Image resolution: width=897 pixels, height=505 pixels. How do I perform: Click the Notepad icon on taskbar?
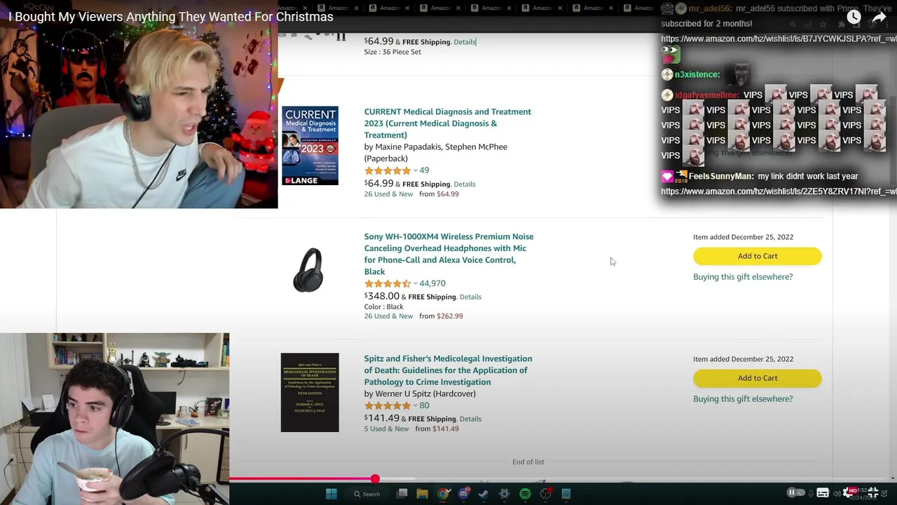(x=566, y=494)
